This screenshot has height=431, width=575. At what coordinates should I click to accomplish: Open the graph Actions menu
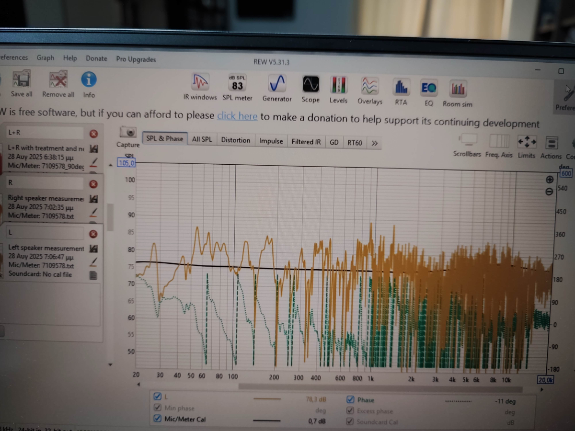551,144
